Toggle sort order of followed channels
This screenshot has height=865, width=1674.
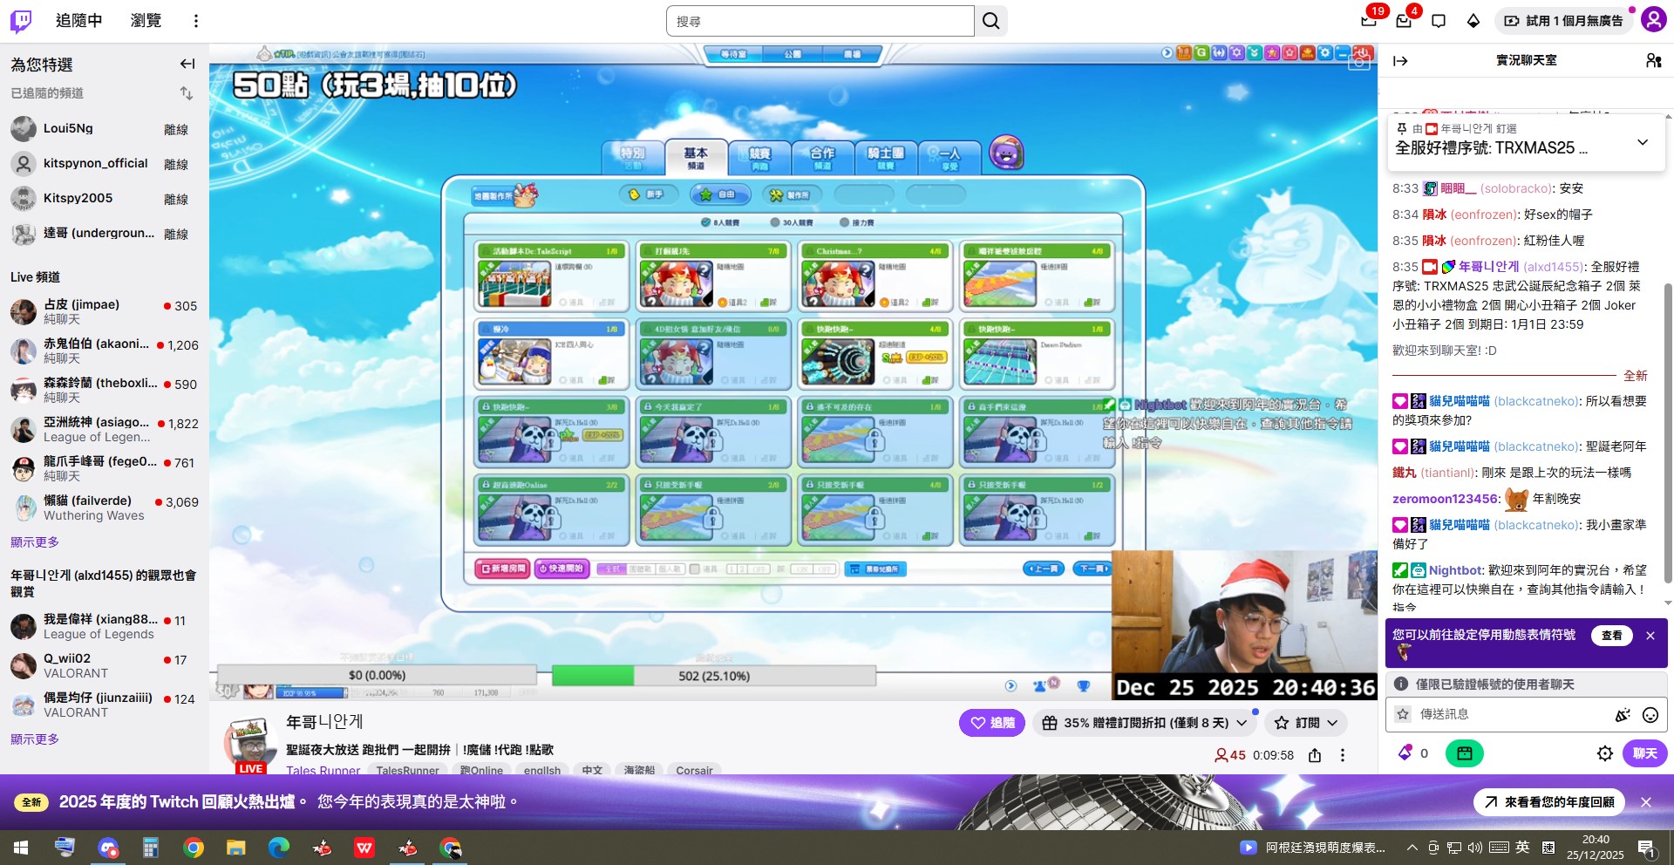tap(187, 93)
